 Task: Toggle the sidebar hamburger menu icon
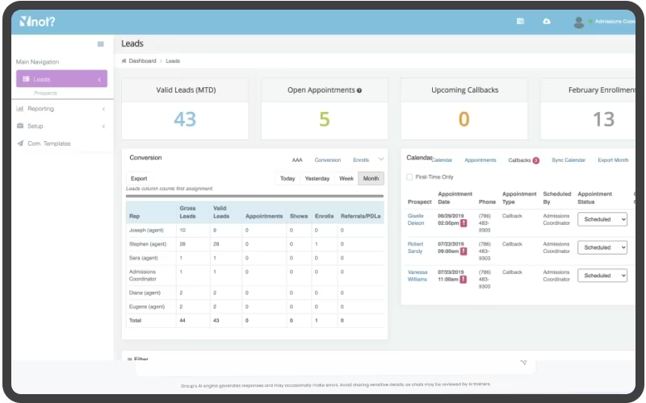(x=100, y=44)
